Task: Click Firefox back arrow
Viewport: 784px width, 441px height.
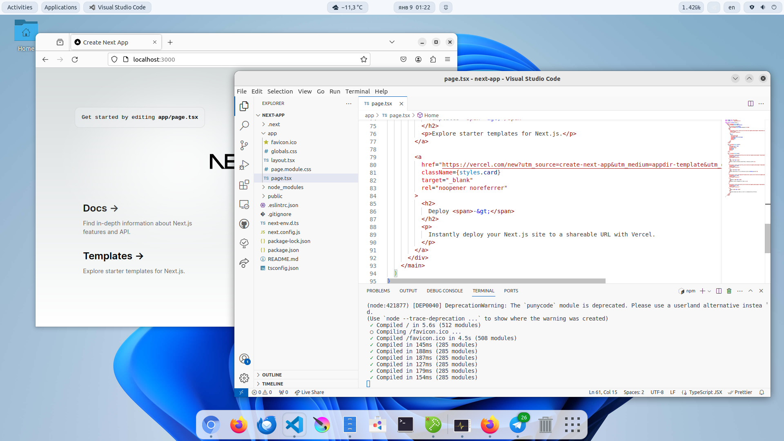Action: tap(45, 60)
